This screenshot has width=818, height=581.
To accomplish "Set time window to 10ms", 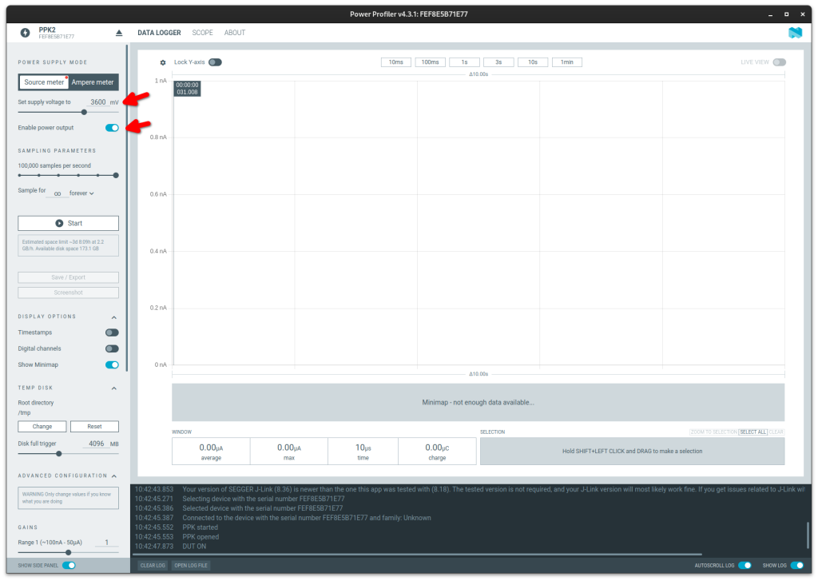I will (x=396, y=62).
